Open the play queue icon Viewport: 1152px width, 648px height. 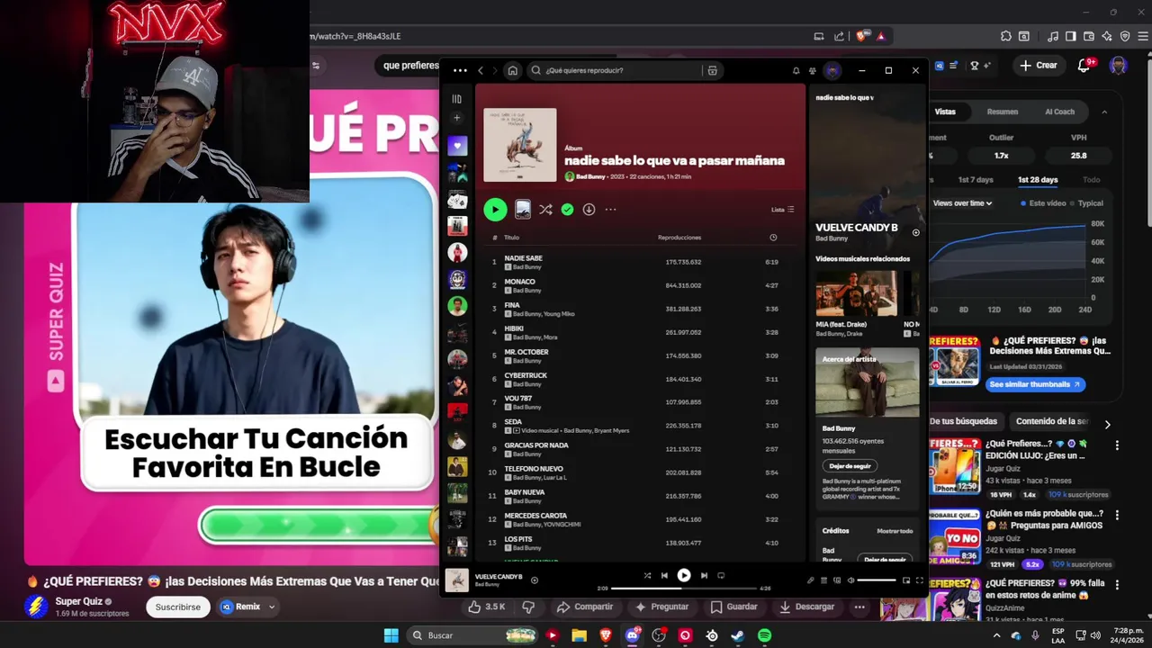coord(823,580)
